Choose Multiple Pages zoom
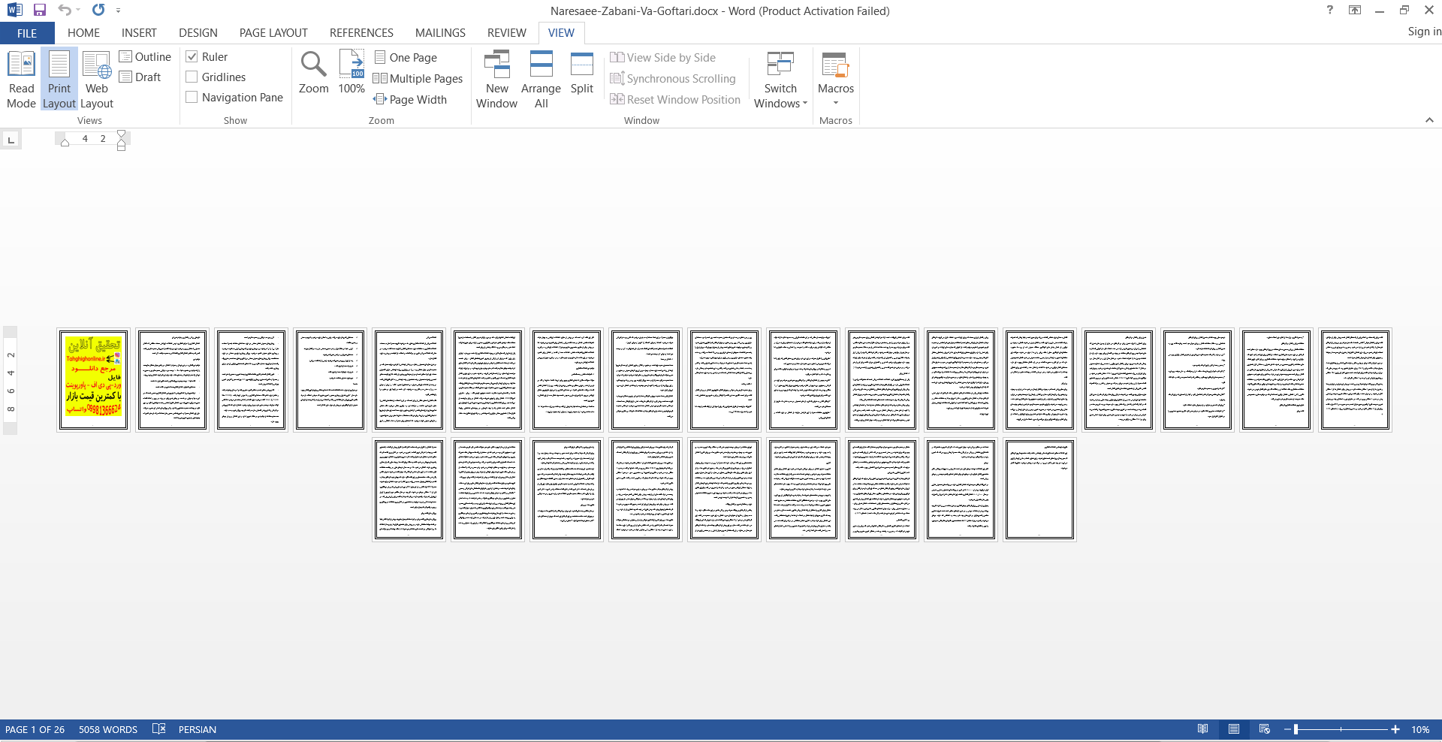 coord(418,79)
